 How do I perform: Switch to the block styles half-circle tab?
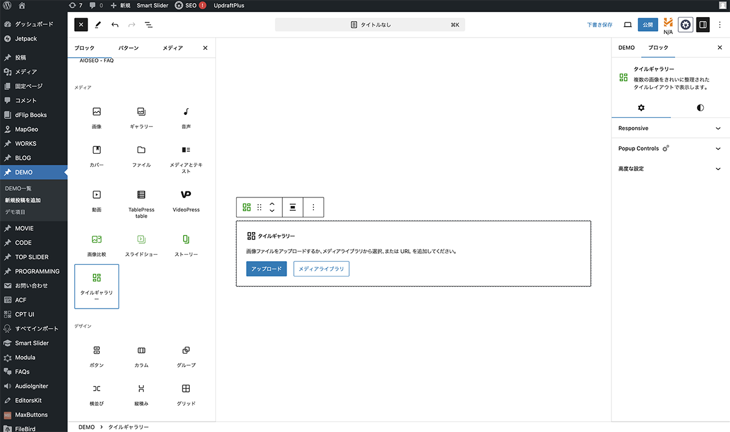click(x=700, y=108)
